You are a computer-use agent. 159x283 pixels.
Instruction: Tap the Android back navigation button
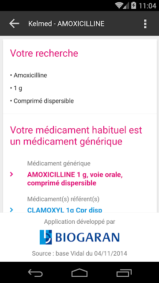35,272
